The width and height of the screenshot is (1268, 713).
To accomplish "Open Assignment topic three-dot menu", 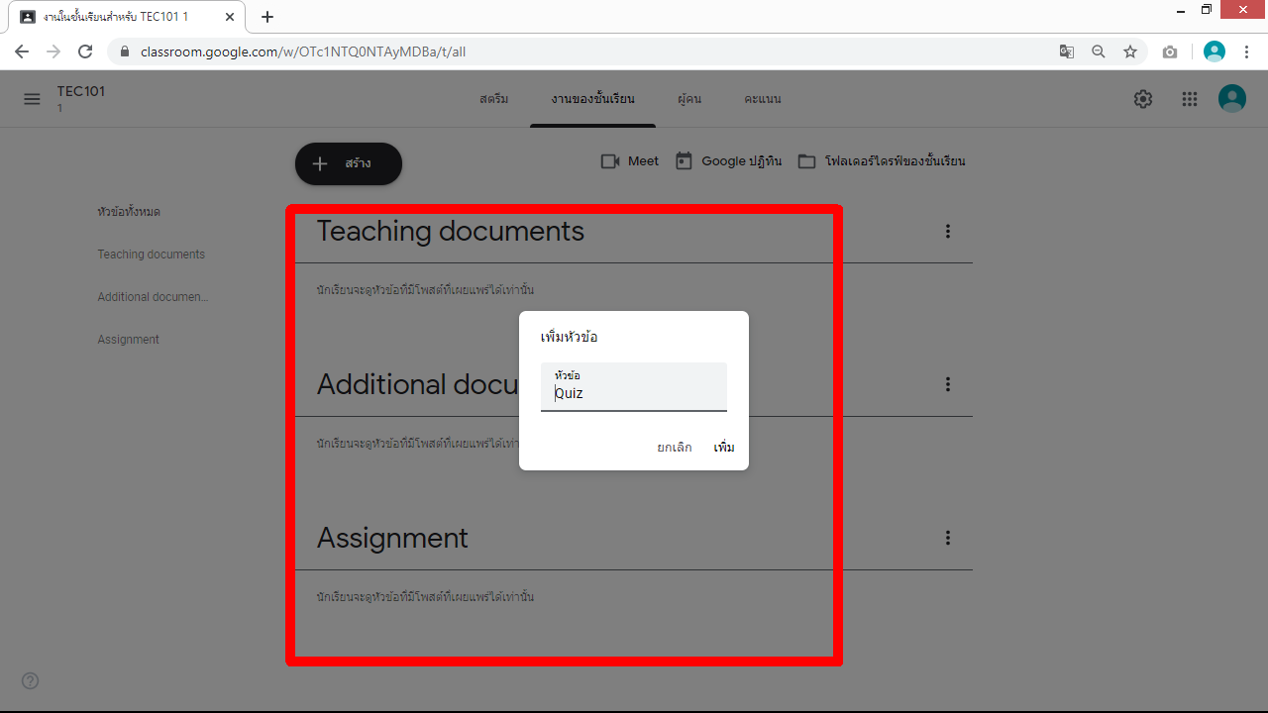I will [x=948, y=538].
